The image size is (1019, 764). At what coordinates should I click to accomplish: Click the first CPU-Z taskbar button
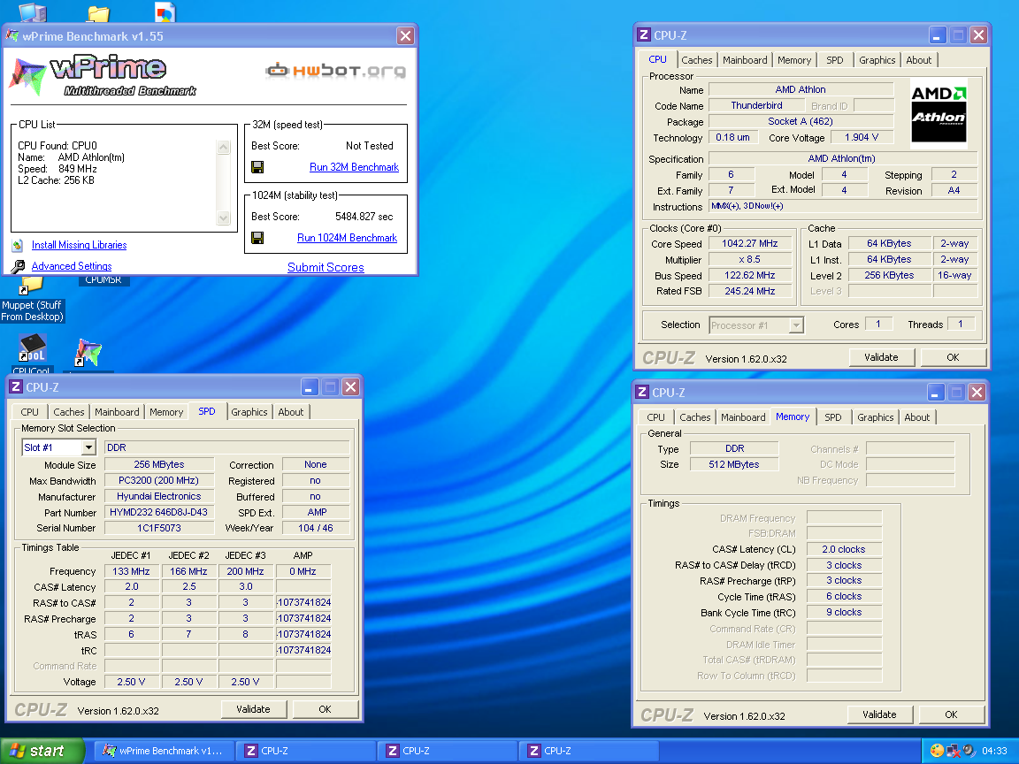[x=305, y=751]
